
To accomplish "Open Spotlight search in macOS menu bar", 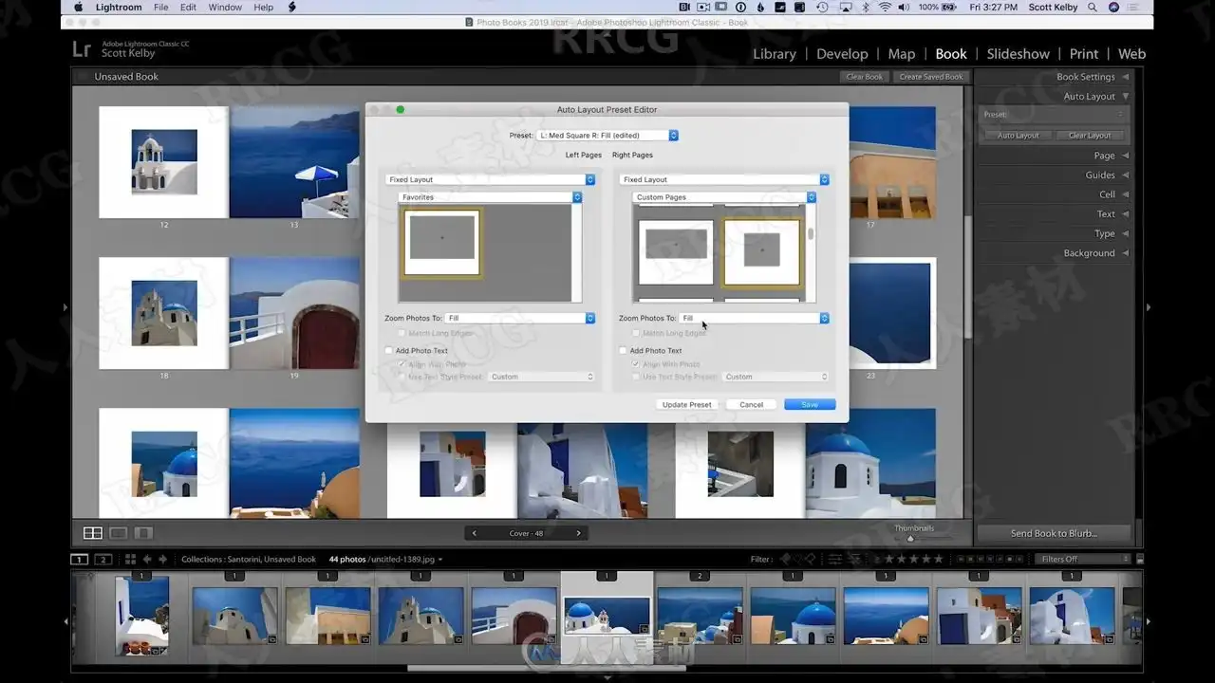I will coord(1093,8).
